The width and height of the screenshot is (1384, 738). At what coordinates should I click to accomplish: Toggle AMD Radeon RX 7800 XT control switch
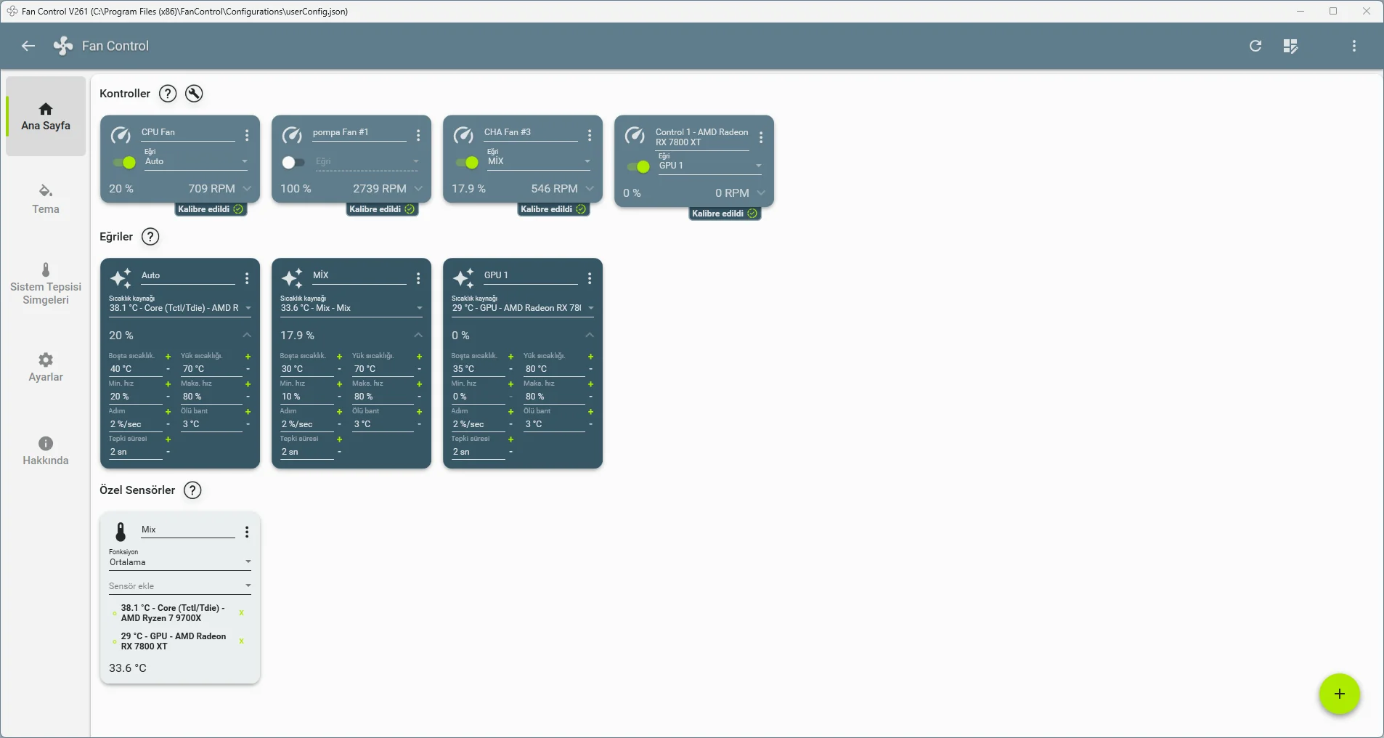coord(638,167)
